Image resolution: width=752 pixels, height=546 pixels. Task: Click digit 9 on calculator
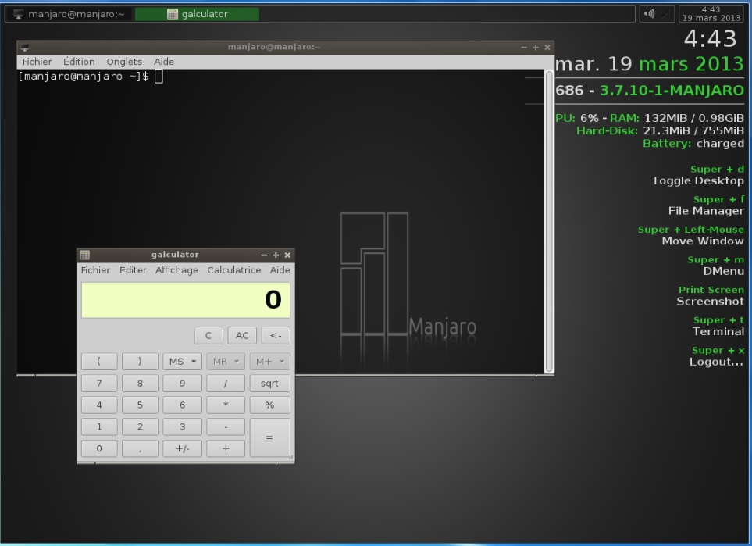pos(182,384)
